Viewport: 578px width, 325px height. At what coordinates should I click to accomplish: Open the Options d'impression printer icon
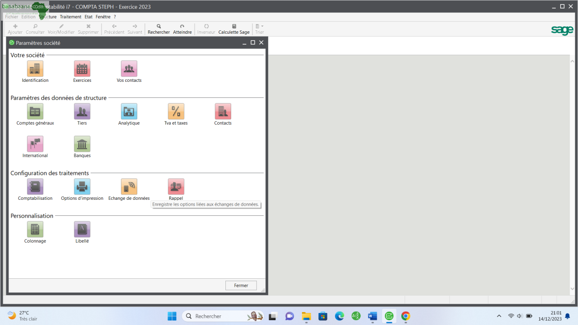(x=82, y=186)
